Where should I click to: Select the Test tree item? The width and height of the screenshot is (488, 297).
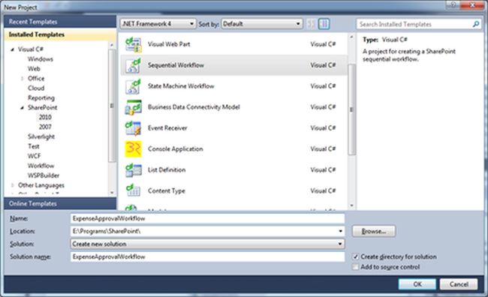pyautogui.click(x=34, y=146)
